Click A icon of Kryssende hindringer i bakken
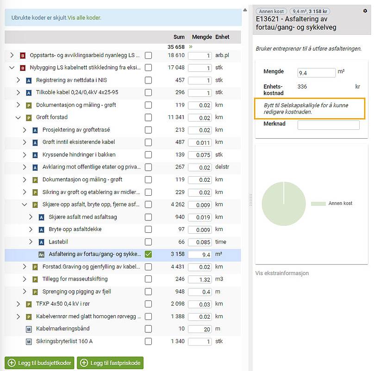The height and width of the screenshot is (371, 374). click(35, 155)
